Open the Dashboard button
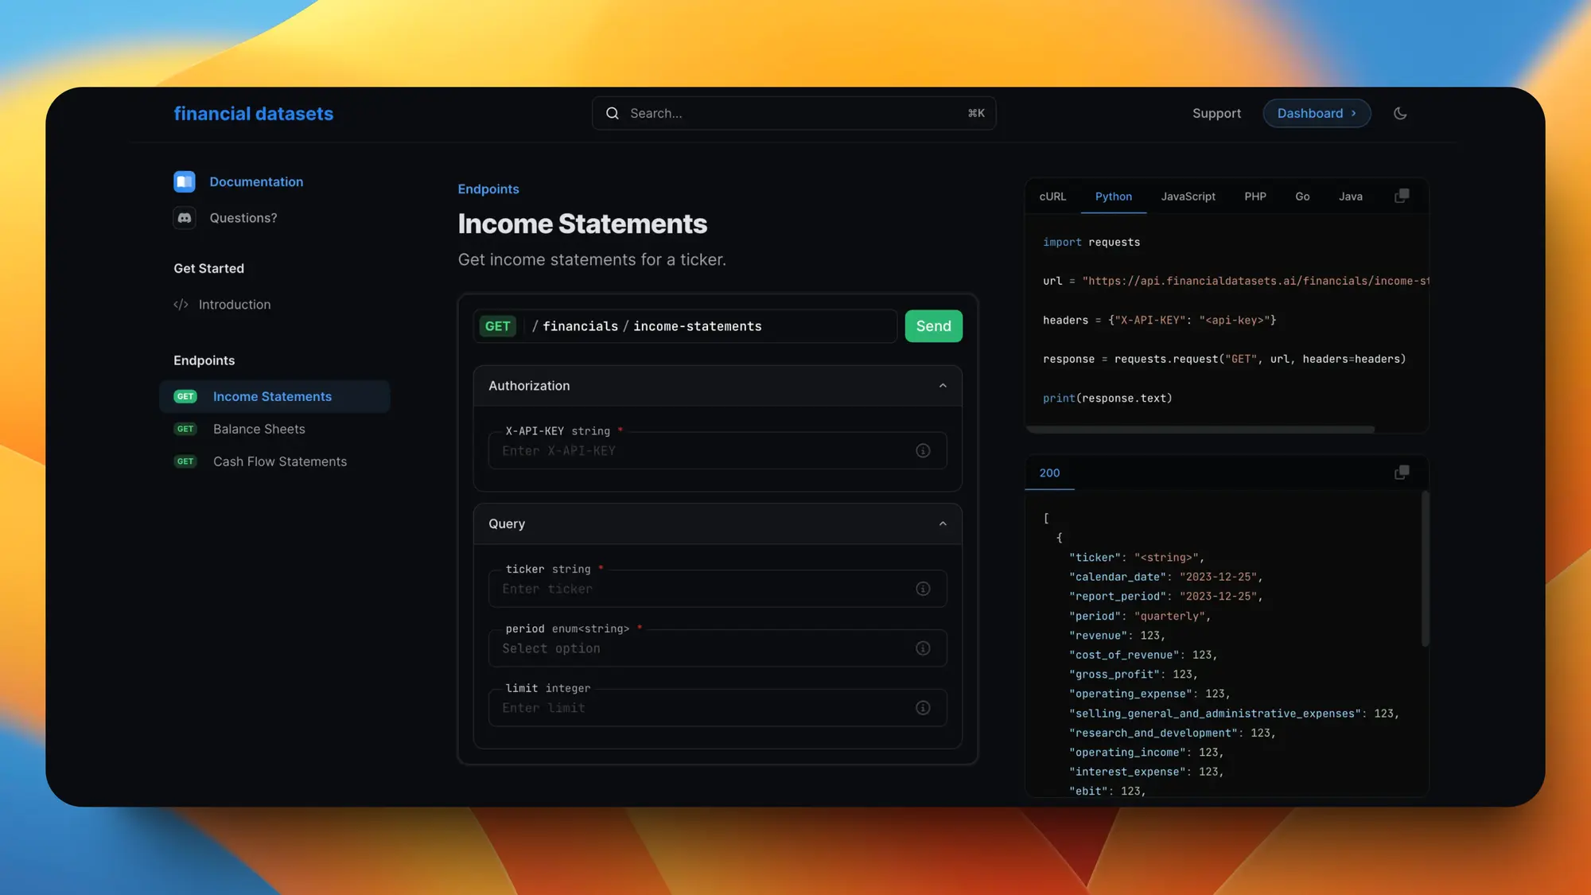 coord(1316,113)
